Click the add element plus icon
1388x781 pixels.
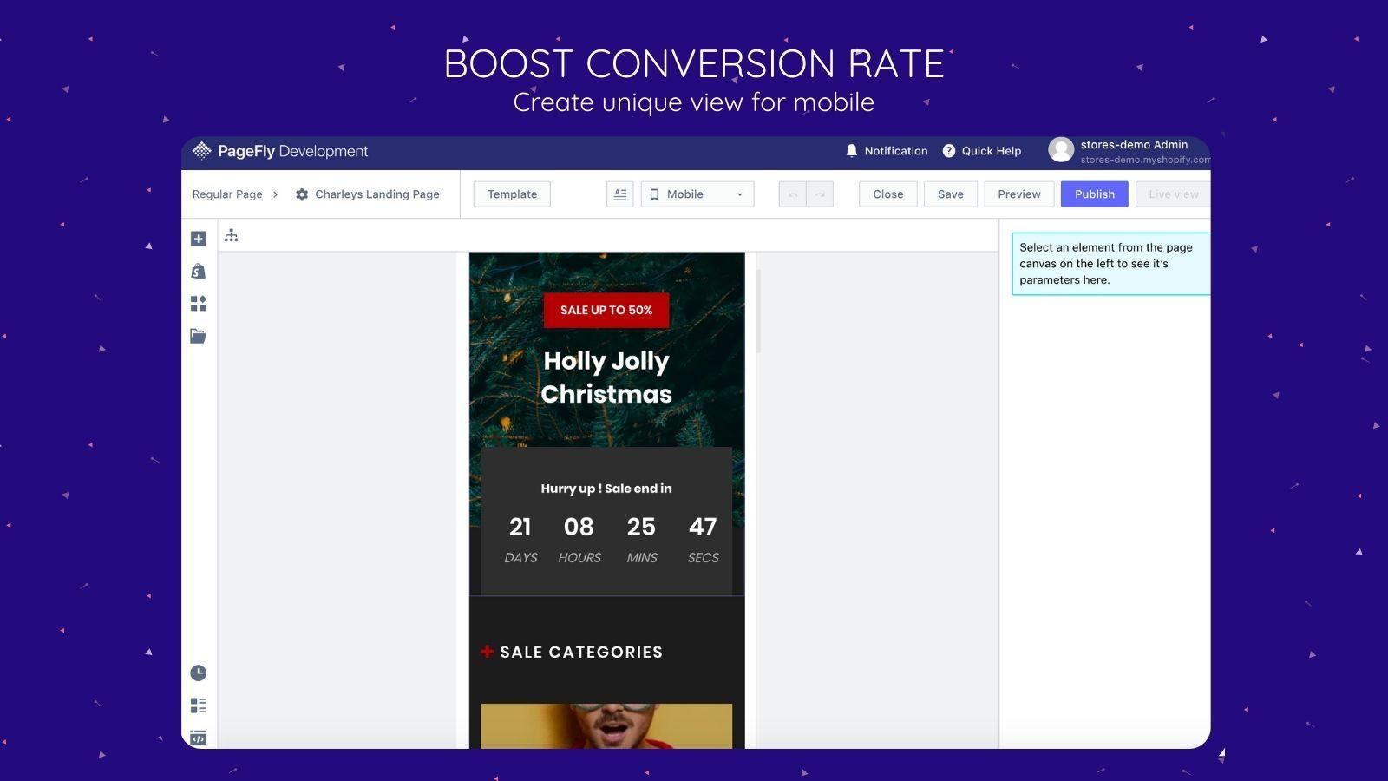pyautogui.click(x=198, y=239)
